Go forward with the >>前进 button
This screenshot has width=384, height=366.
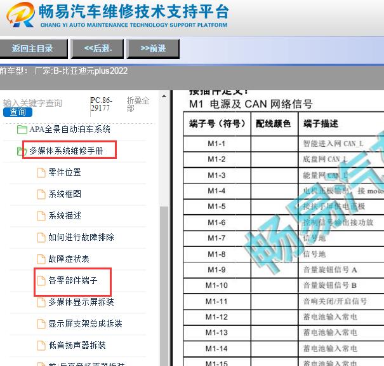coord(153,48)
